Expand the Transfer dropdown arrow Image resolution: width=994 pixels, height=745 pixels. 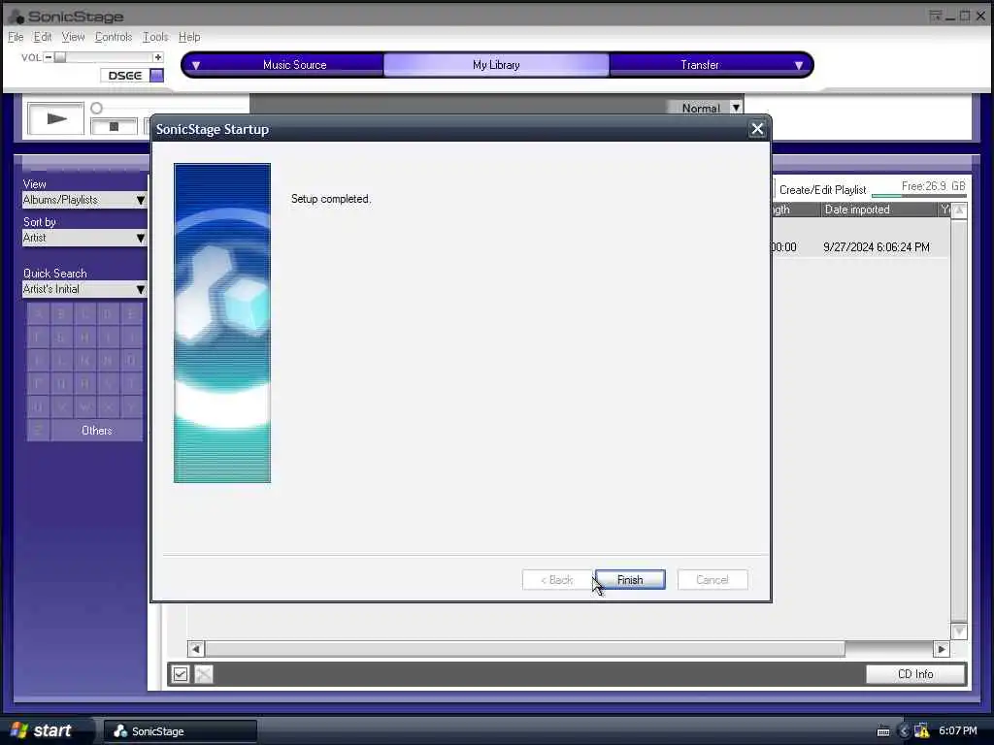[799, 65]
